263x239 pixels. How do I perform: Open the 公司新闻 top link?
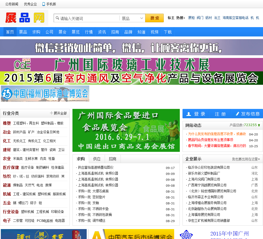pos(12,4)
